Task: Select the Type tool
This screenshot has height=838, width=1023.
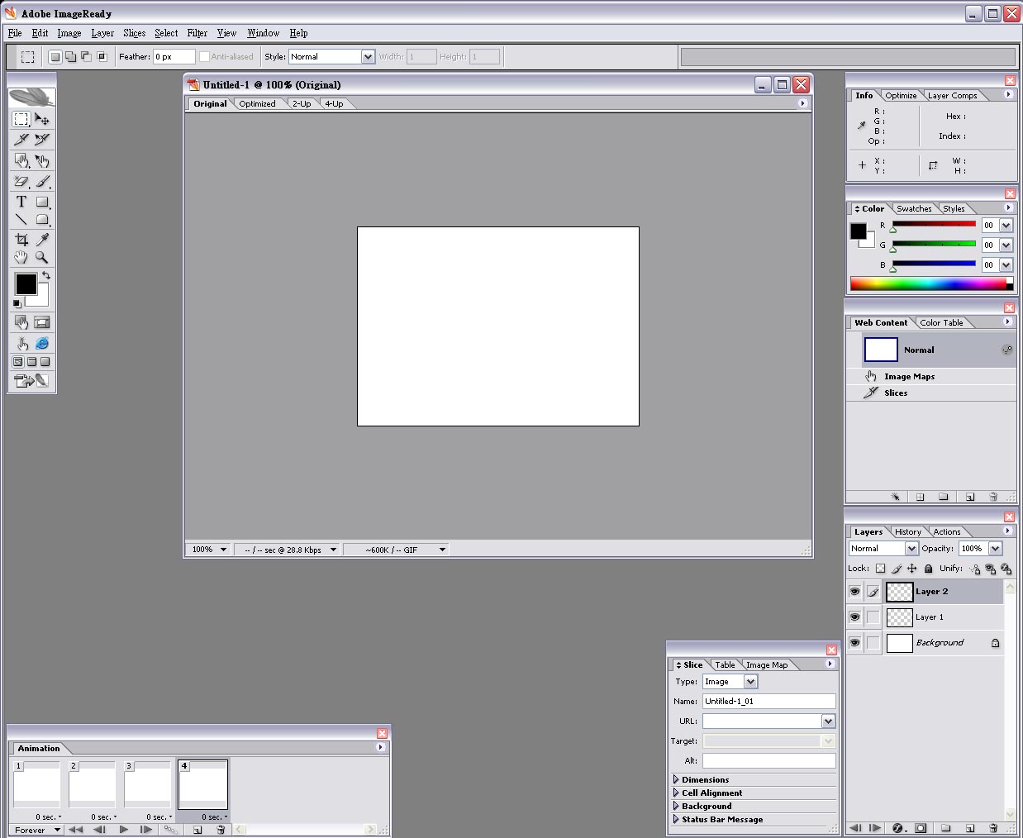Action: pyautogui.click(x=21, y=202)
